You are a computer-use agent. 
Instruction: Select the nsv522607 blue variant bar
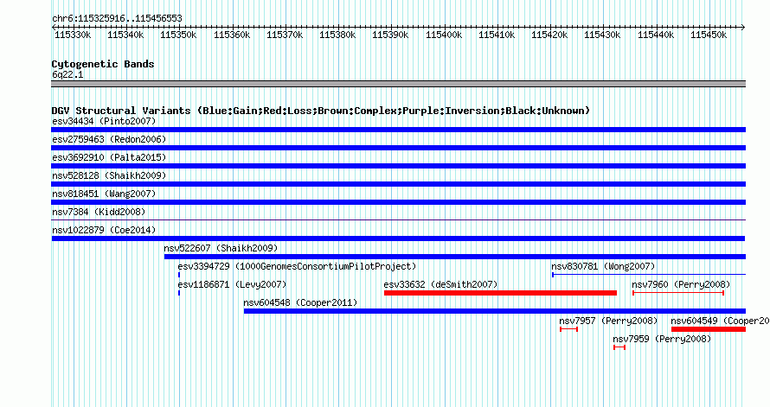(x=455, y=257)
